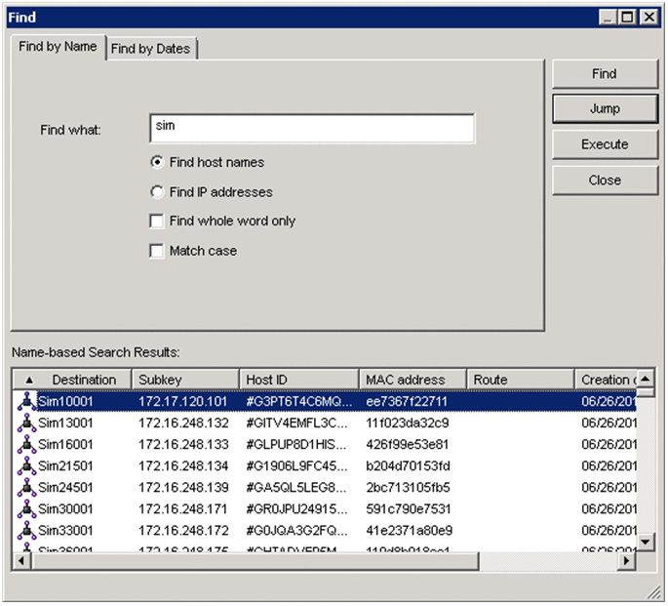Screen dimensions: 668x606
Task: Click the Execute button
Action: [604, 144]
